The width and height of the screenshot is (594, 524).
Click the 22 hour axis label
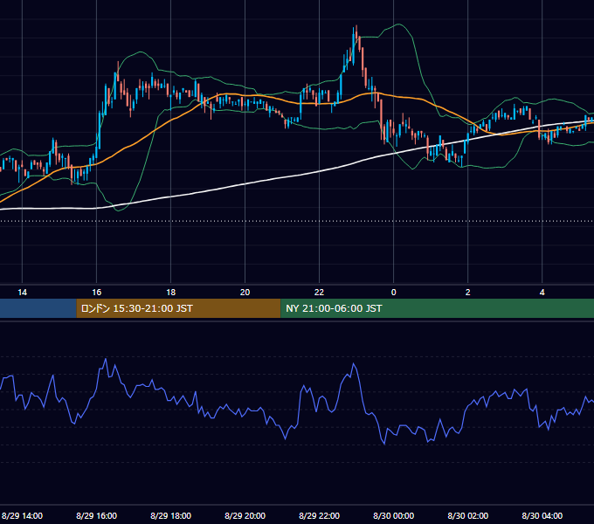(320, 293)
